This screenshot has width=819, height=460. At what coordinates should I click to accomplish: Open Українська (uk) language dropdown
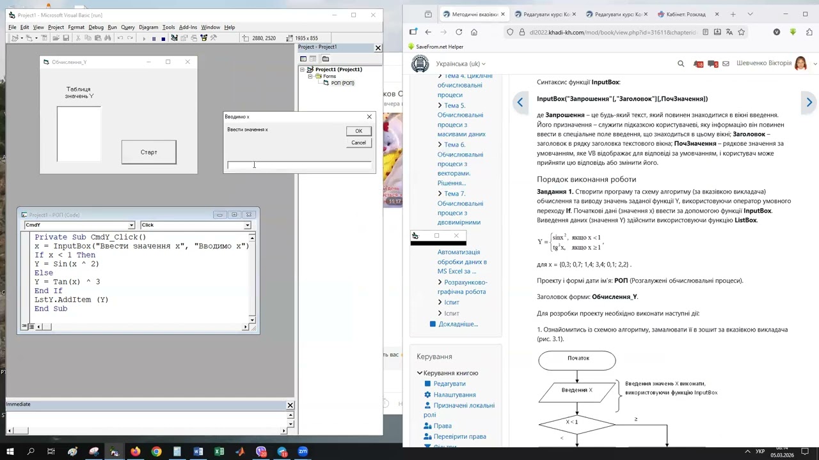(461, 64)
